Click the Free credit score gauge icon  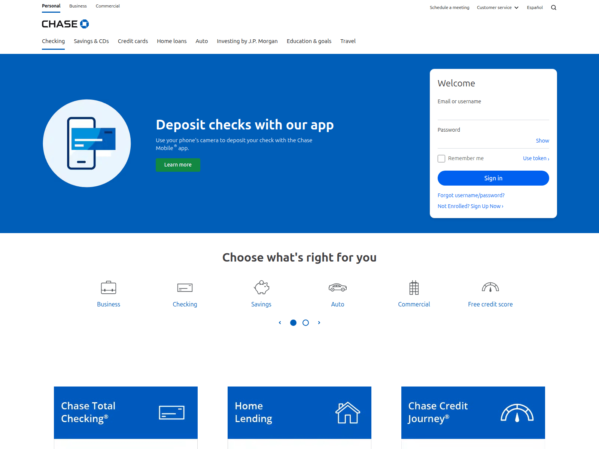[490, 287]
